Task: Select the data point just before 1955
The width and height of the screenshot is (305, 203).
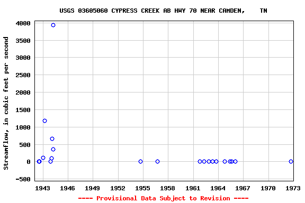Action: pyautogui.click(x=140, y=161)
